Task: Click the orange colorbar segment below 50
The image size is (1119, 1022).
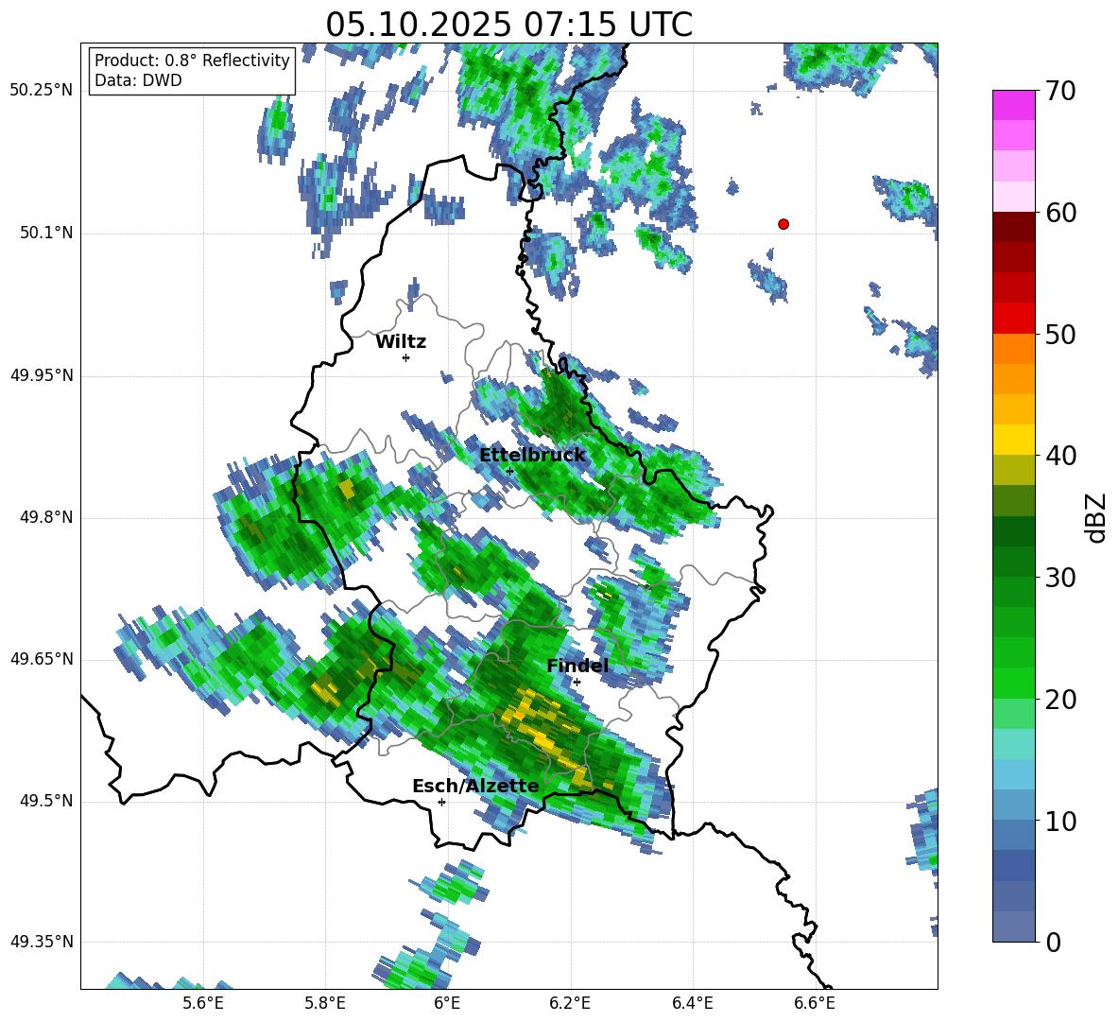Action: click(x=1013, y=348)
